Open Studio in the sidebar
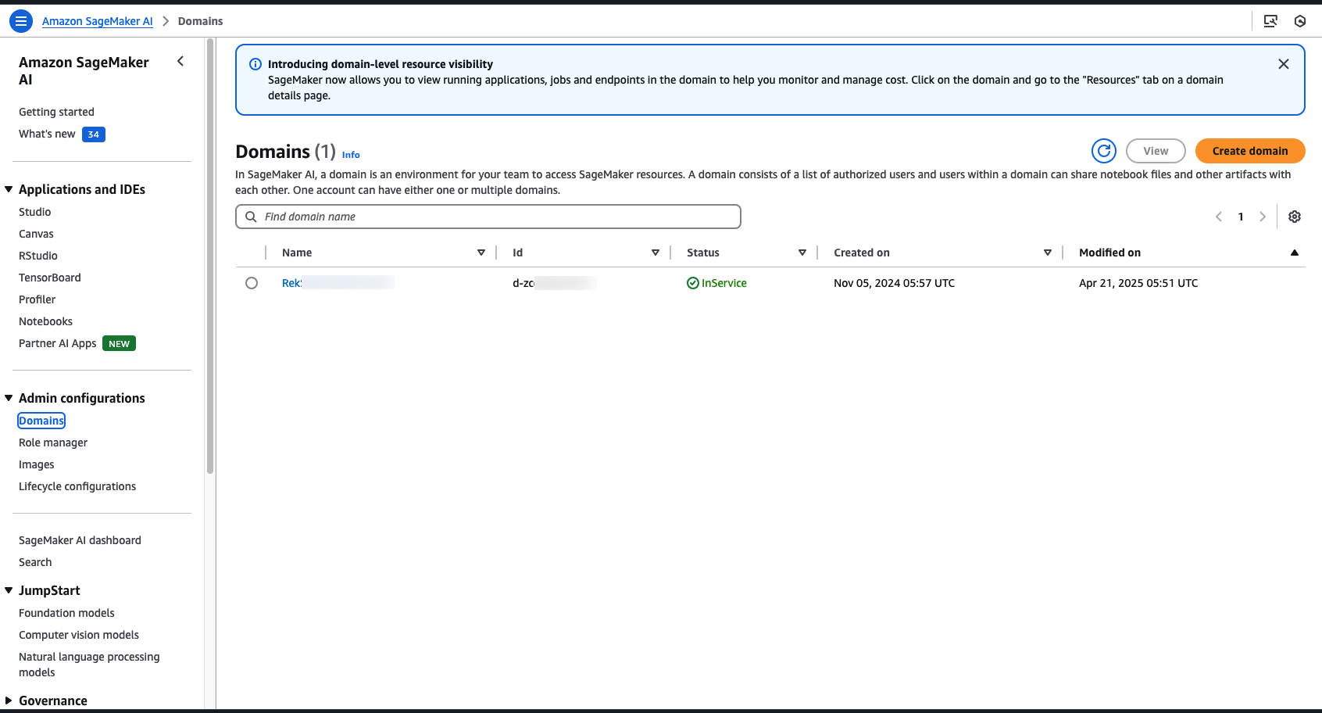Viewport: 1322px width, 713px height. point(34,212)
